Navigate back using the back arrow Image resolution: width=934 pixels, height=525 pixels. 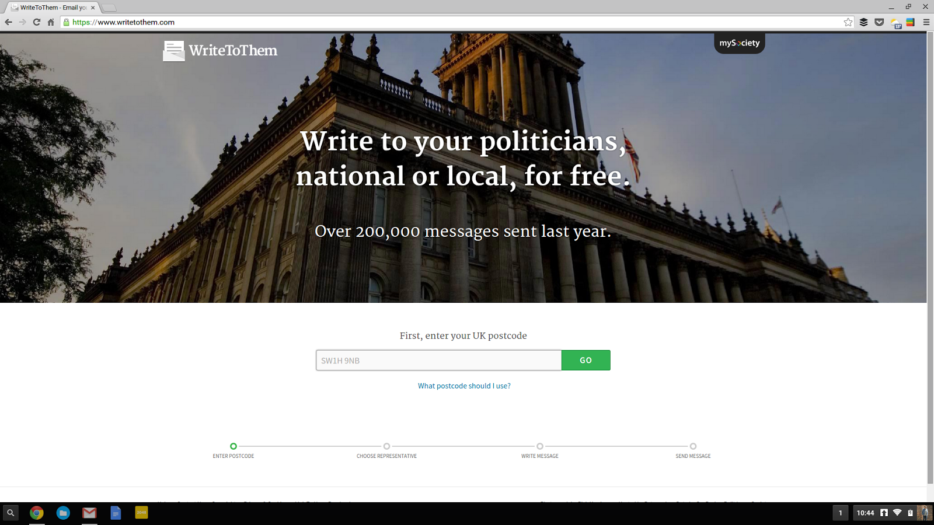[8, 22]
